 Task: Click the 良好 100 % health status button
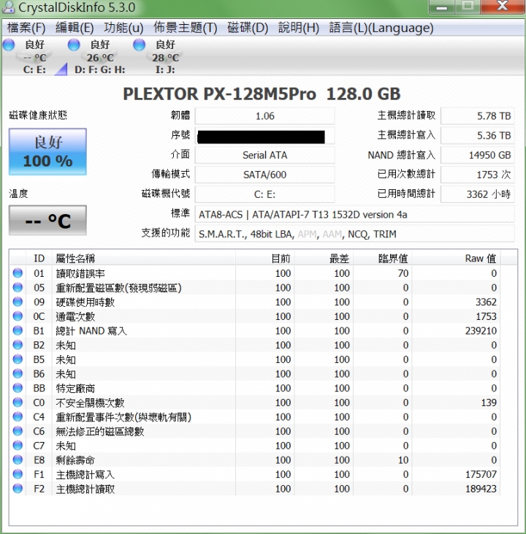(47, 152)
